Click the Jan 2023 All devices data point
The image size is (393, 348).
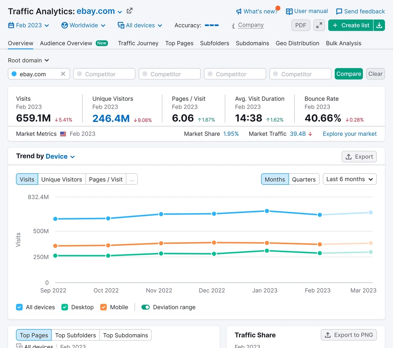[267, 211]
